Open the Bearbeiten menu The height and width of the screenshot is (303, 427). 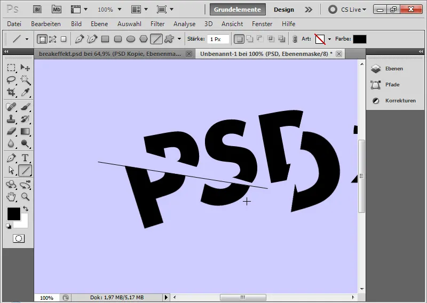[46, 24]
